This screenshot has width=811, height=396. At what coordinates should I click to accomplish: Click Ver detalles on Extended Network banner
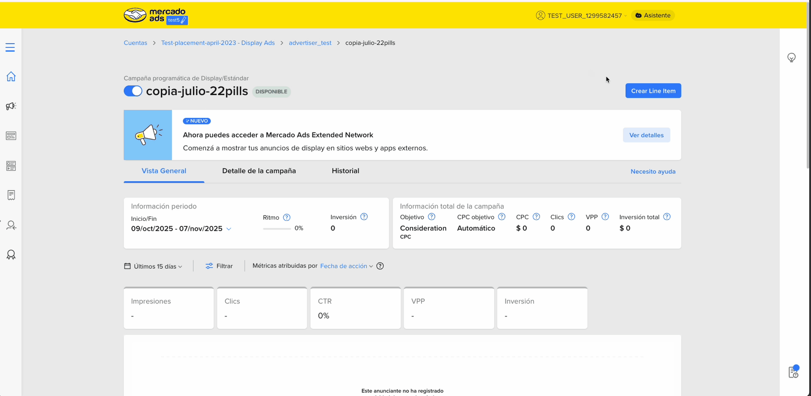(646, 135)
